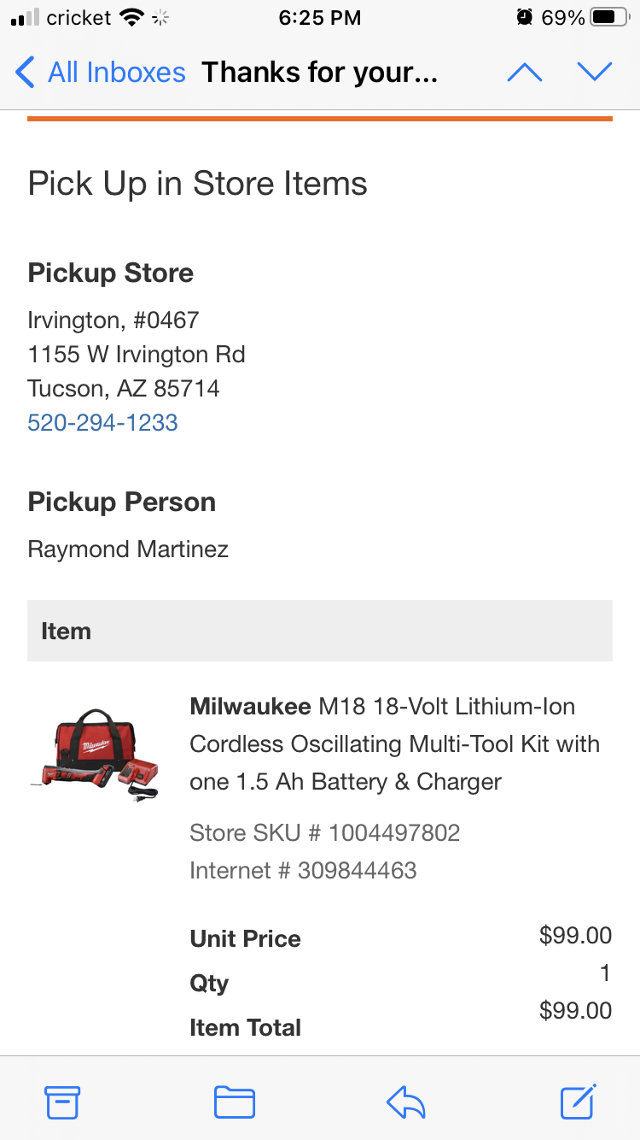The image size is (640, 1140).
Task: Open the move-to-folder icon
Action: (235, 1102)
